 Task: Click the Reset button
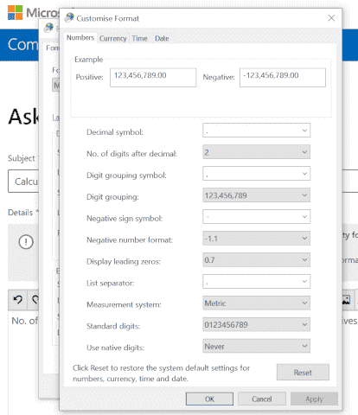[x=303, y=373]
